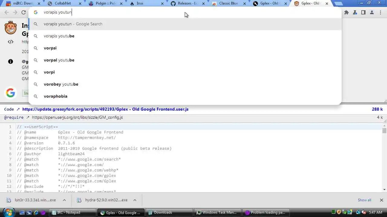The width and height of the screenshot is (387, 217).
Task: Click the browser Forward arrow
Action: (x=15, y=12)
